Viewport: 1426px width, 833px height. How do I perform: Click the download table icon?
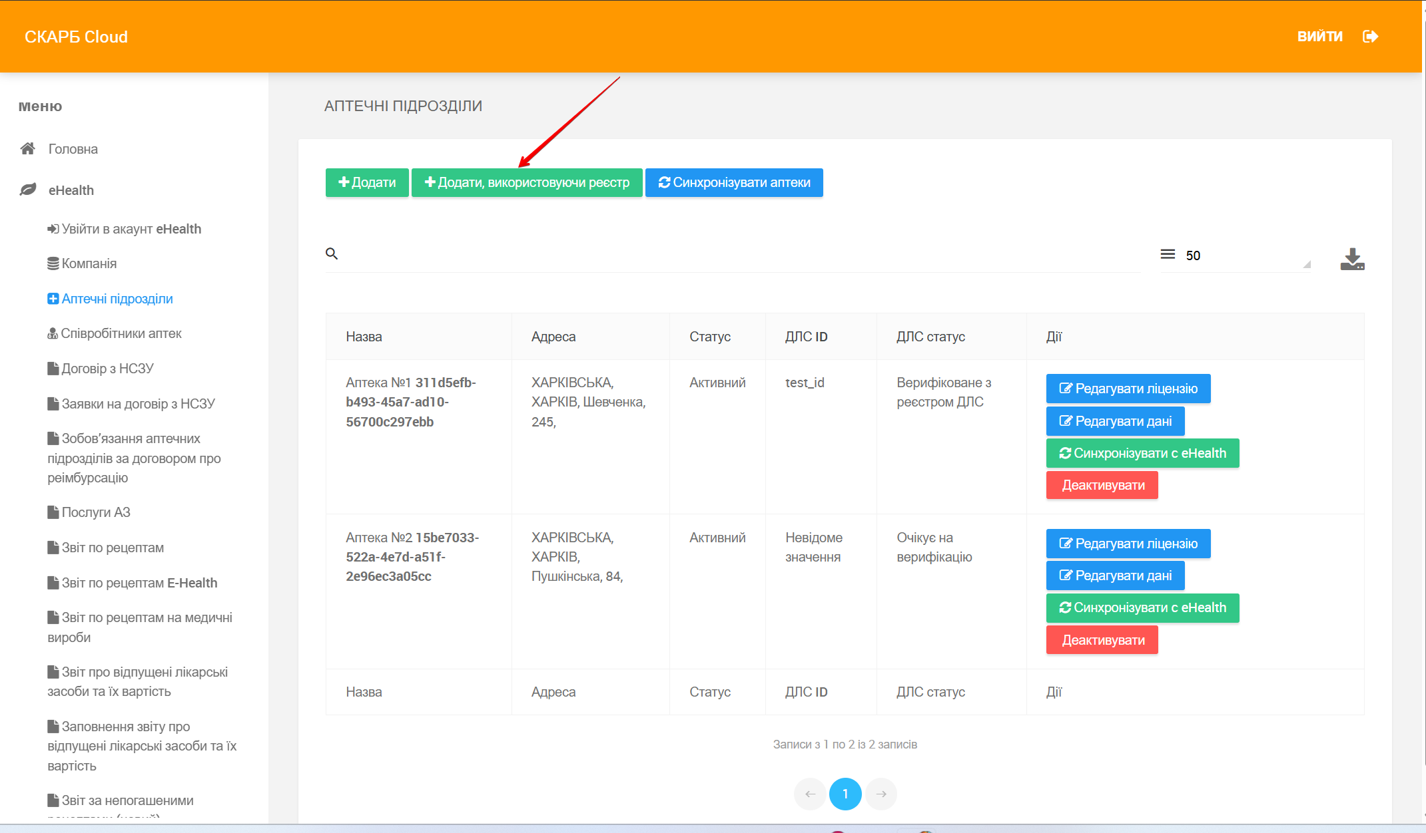point(1352,259)
